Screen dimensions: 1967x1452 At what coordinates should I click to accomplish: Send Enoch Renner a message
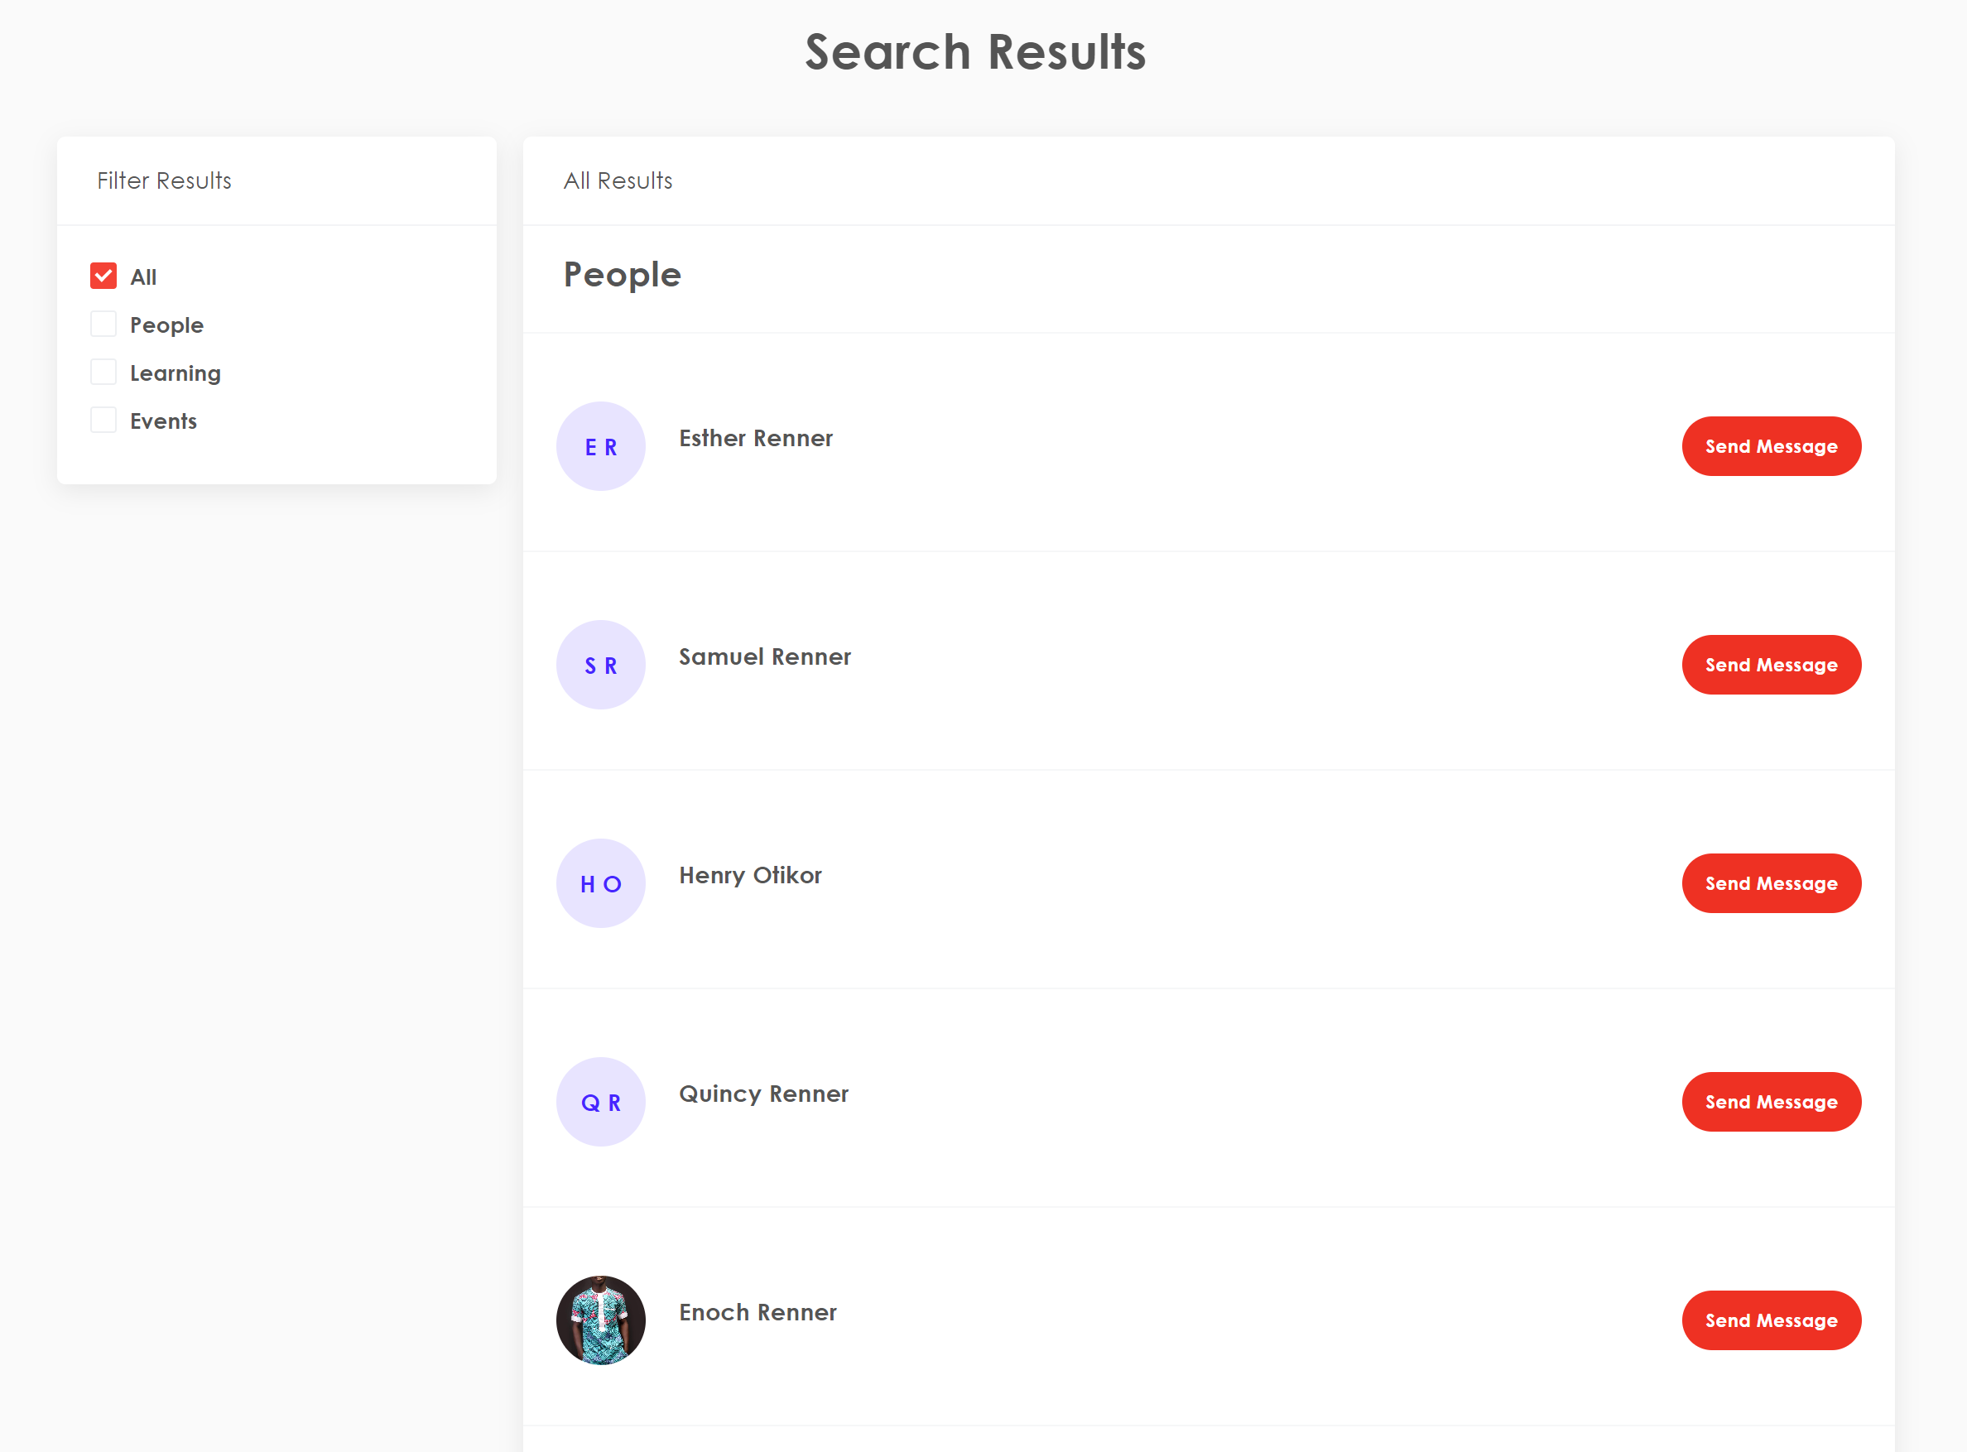point(1770,1320)
